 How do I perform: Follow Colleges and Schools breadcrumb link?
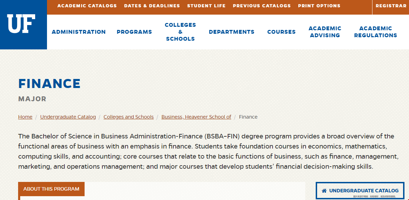coord(128,117)
